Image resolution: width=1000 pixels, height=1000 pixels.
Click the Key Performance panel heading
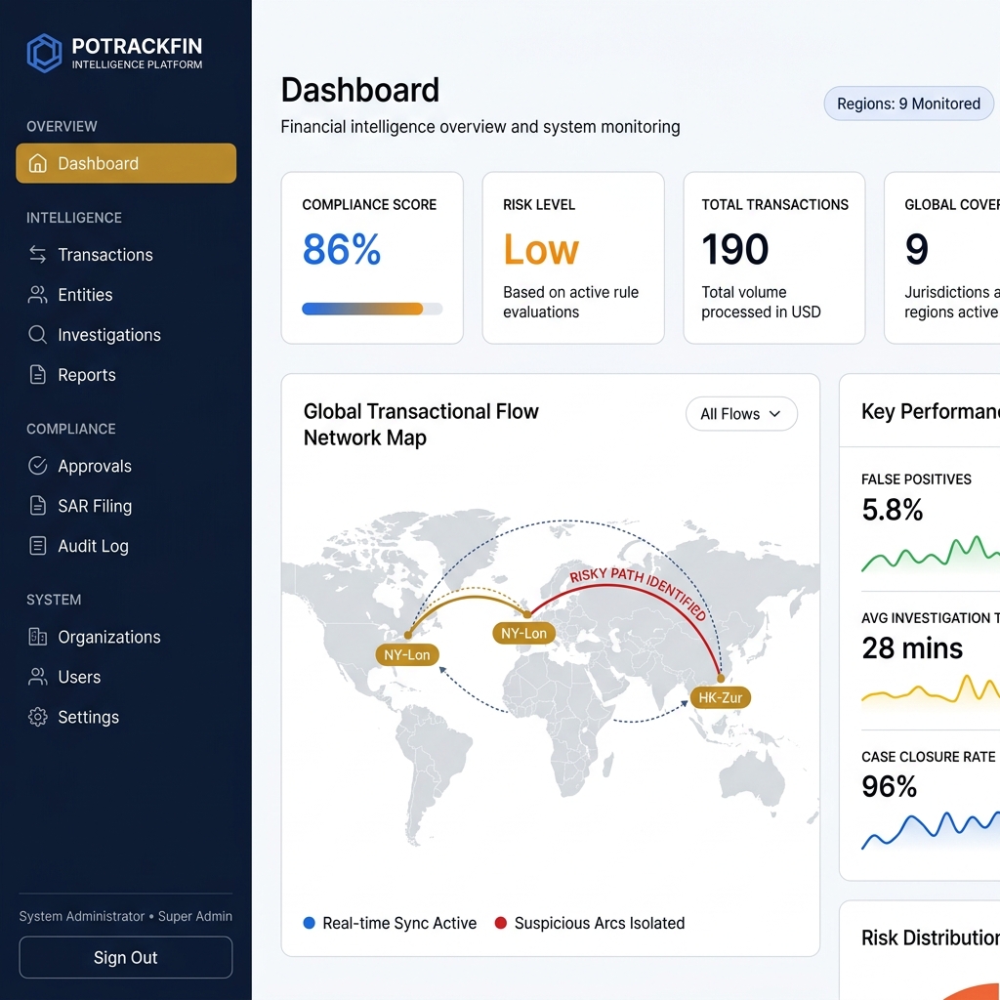click(931, 411)
